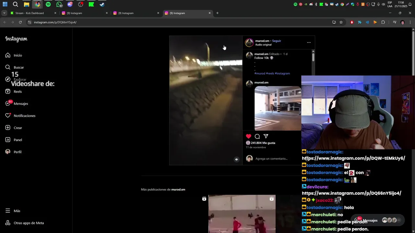
Task: Click the Audio original link
Action: (263, 45)
